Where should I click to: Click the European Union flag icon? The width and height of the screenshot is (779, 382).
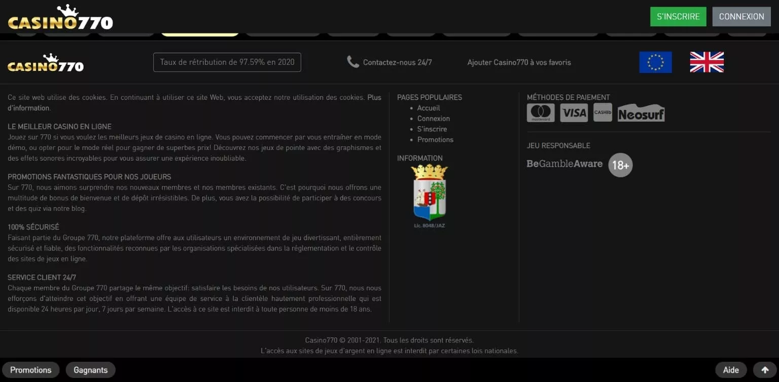[655, 62]
